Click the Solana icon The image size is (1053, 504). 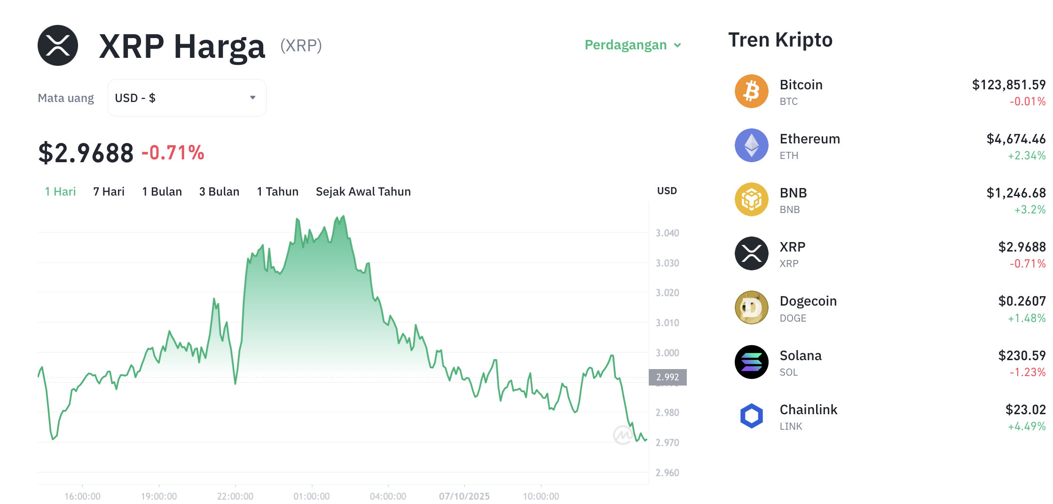pyautogui.click(x=751, y=362)
